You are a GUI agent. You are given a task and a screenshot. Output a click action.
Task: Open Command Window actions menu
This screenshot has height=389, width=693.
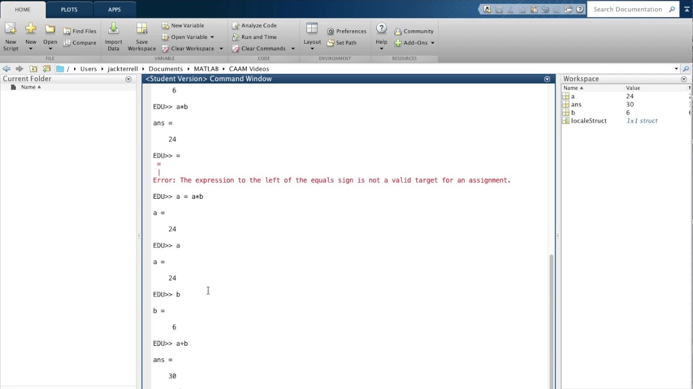tap(547, 79)
